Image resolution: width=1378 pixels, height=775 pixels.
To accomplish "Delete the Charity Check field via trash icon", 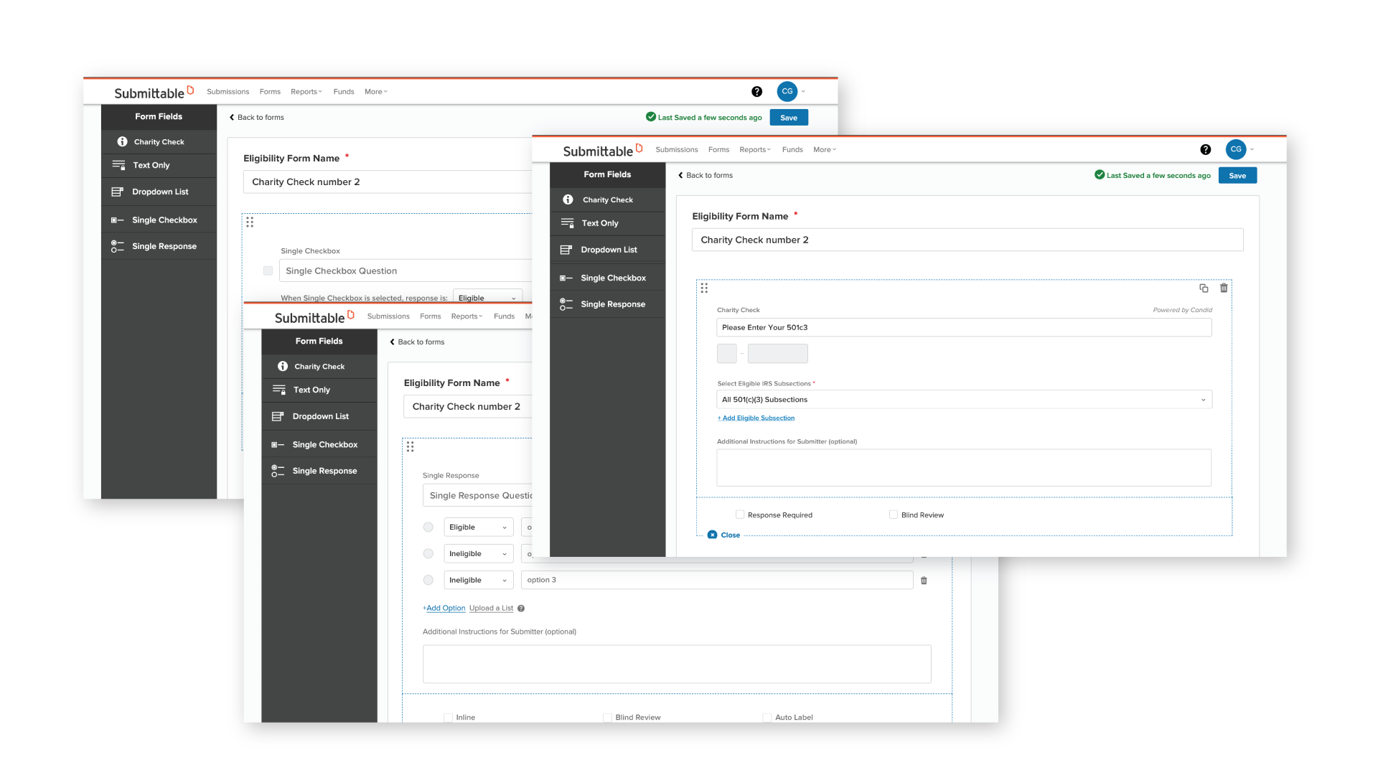I will (x=1224, y=288).
